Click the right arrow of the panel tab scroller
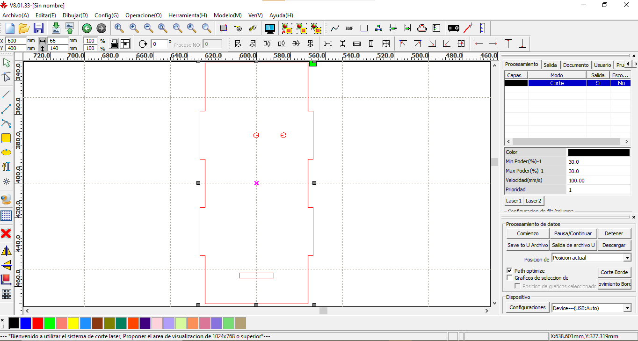The height and width of the screenshot is (341, 638). (x=635, y=64)
